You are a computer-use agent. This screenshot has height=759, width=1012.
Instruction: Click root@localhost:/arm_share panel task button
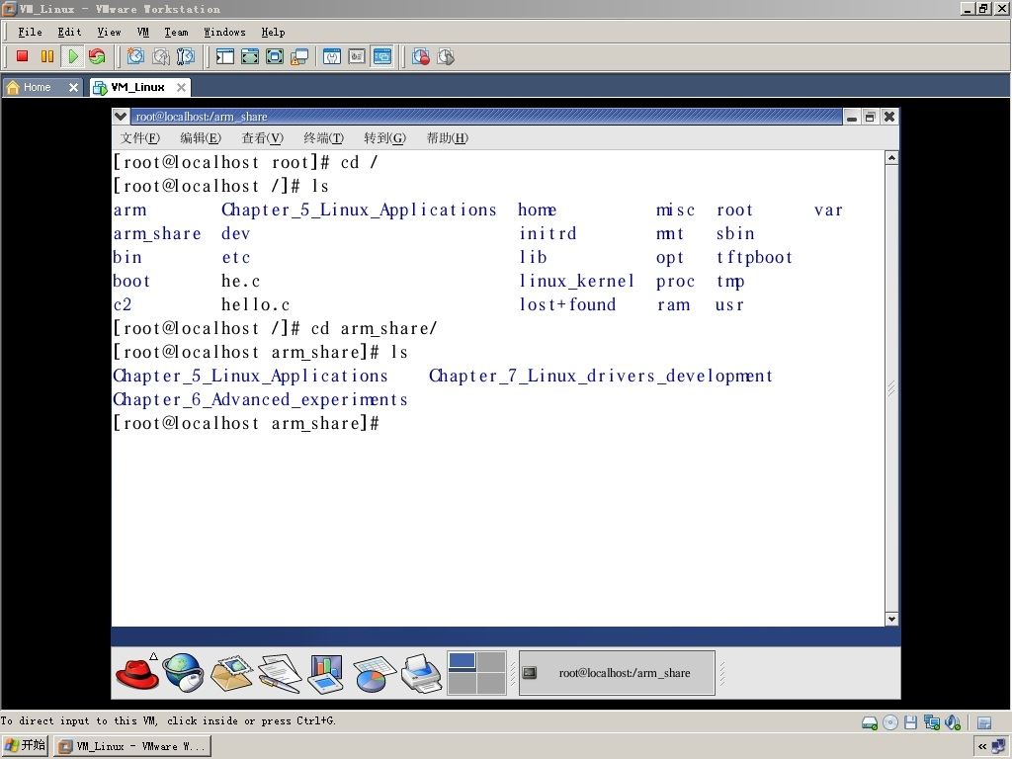(617, 673)
